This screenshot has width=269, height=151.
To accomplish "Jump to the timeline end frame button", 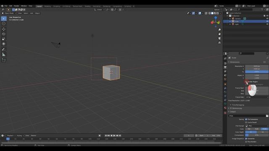I will coord(120,135).
